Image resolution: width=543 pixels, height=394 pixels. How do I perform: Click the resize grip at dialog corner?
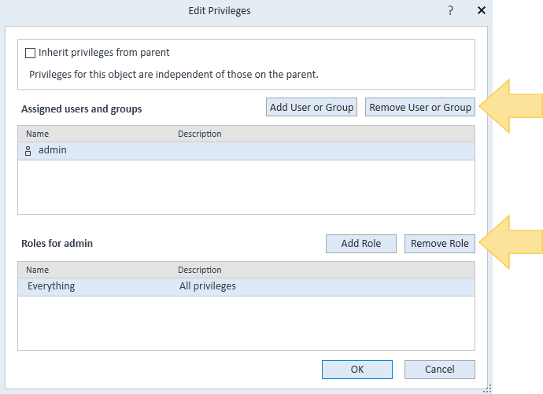pos(487,387)
